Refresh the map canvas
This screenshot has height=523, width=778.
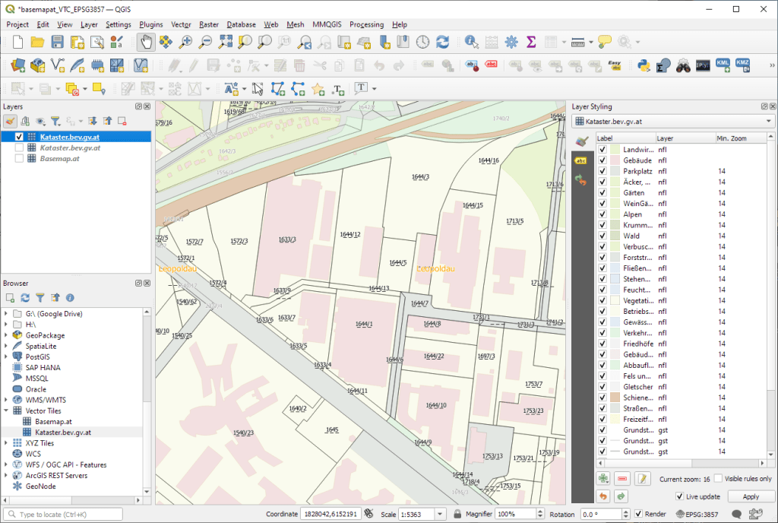(442, 43)
